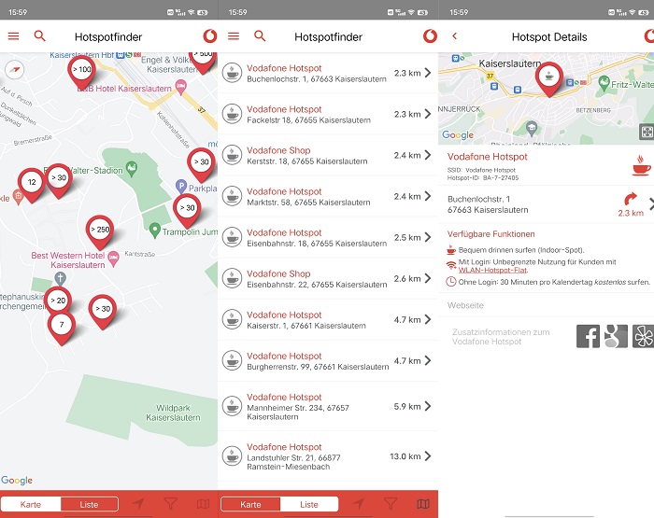Open Marktstr. 58 entry chevron
The width and height of the screenshot is (654, 518).
(428, 196)
